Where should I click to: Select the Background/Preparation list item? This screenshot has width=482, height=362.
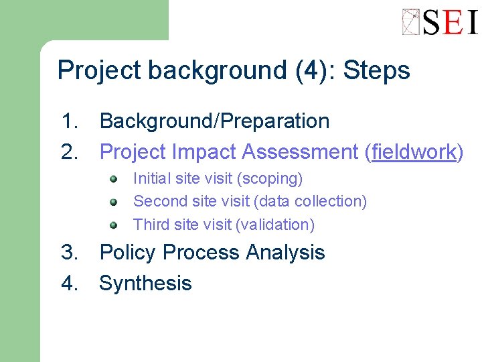pos(214,121)
